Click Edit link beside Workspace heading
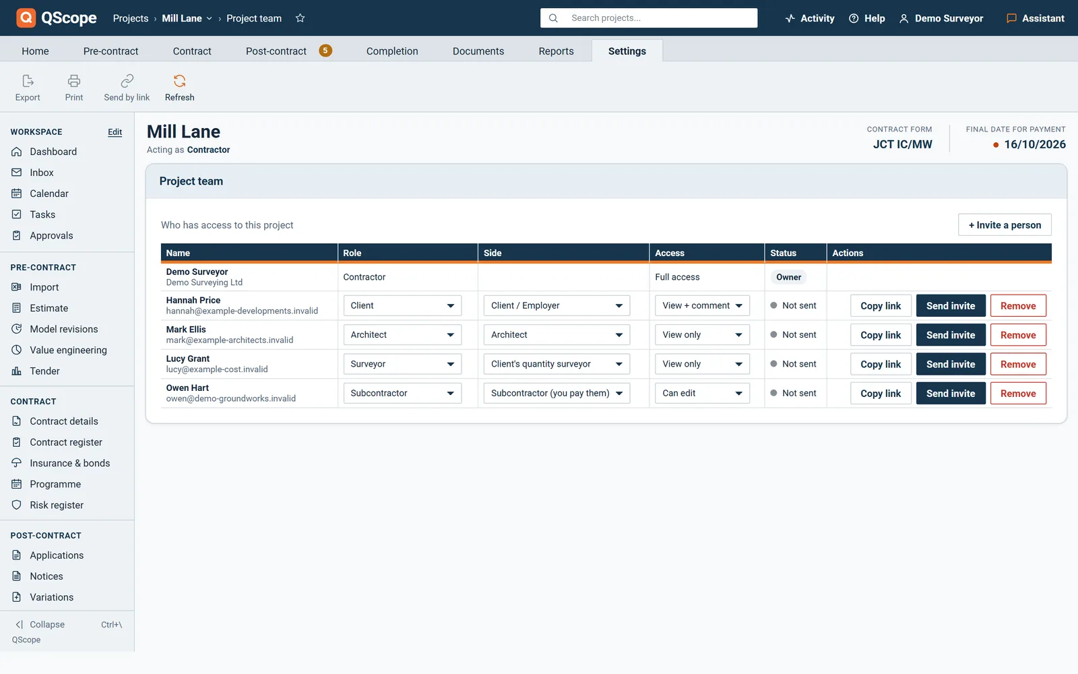 (115, 132)
